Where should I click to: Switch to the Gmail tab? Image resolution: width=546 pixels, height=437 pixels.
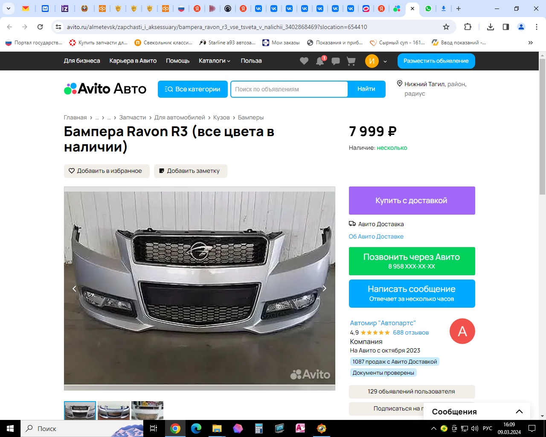tap(26, 9)
